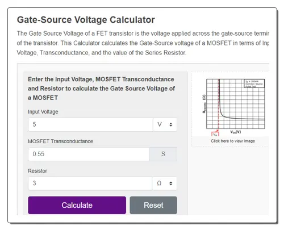Reset the calculator fields
The image size is (284, 230).
153,205
